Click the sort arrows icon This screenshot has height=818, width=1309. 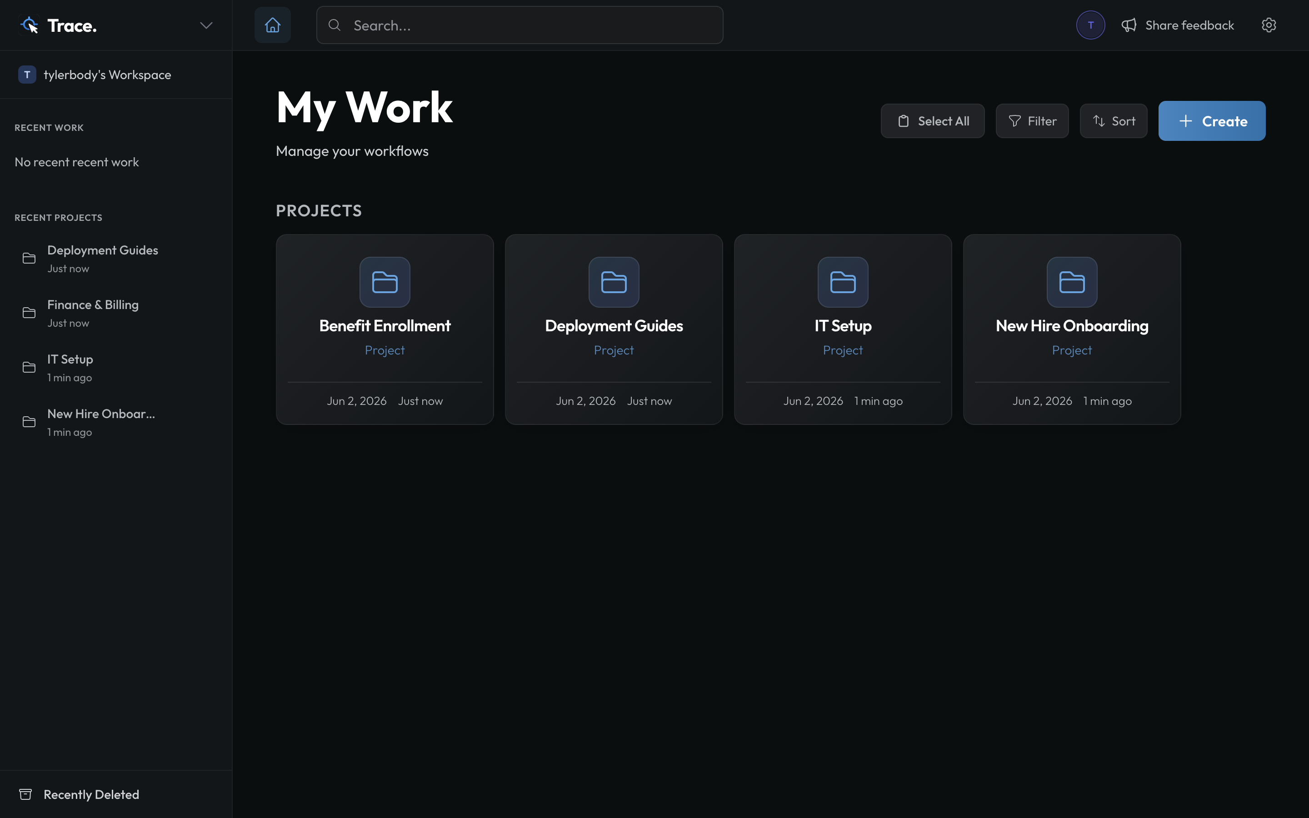coord(1099,121)
